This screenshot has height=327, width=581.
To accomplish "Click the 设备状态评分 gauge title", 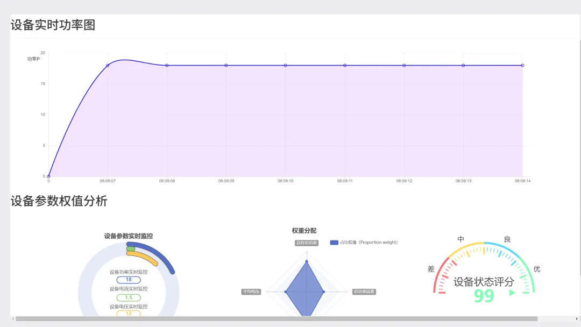I will 484,282.
